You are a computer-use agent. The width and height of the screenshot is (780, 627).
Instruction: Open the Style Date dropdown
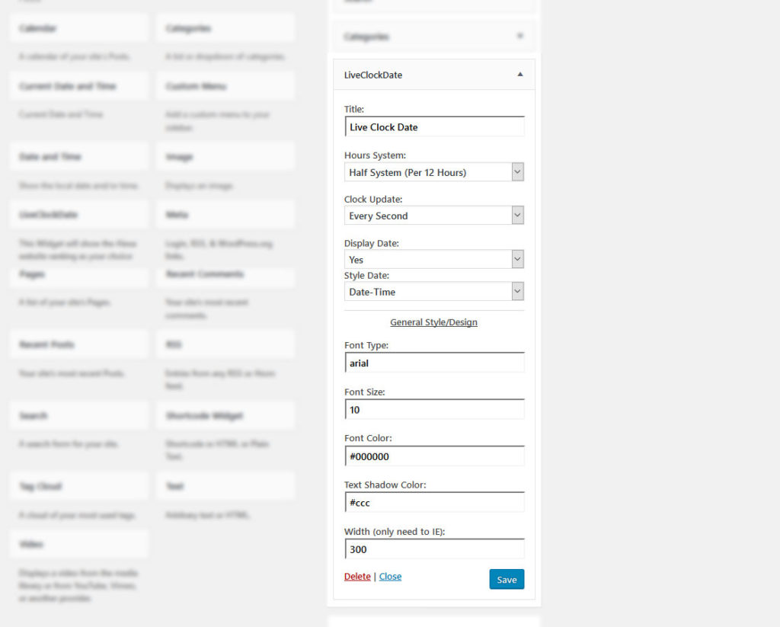[434, 291]
